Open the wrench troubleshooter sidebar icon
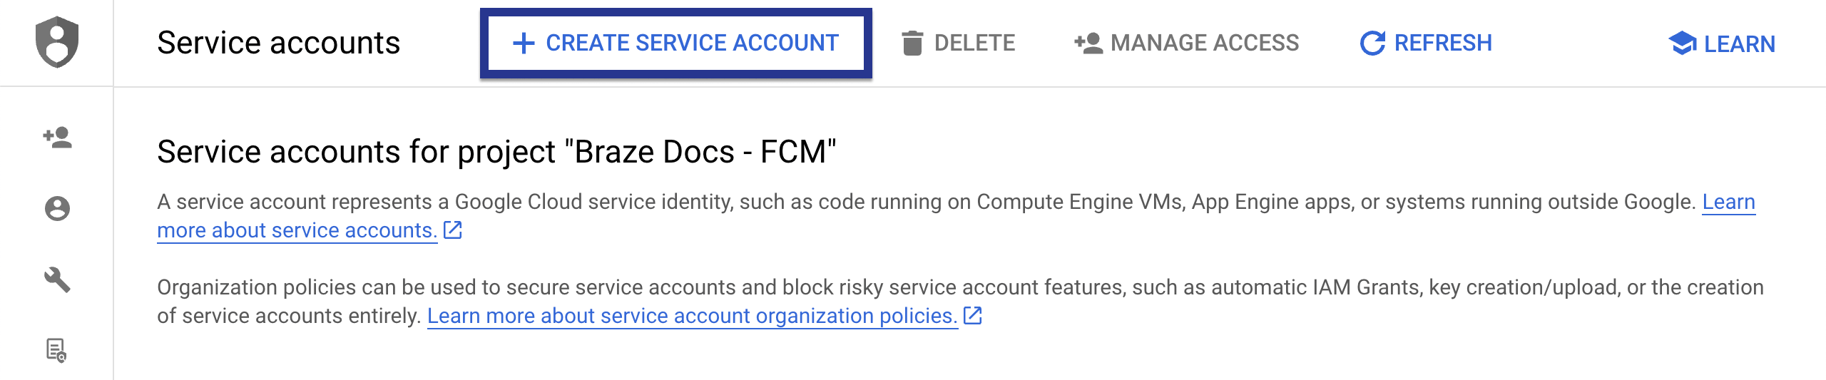Screen dimensions: 1826x380 [x=57, y=279]
